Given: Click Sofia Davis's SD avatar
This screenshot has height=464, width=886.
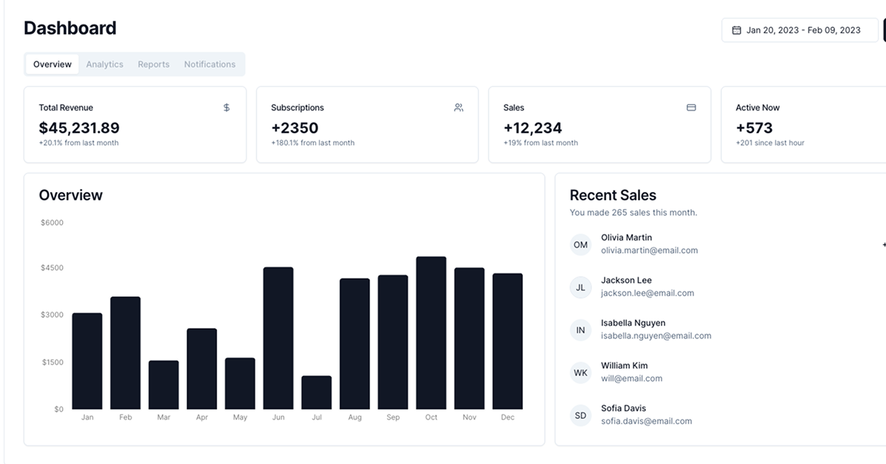Looking at the screenshot, I should tap(580, 415).
